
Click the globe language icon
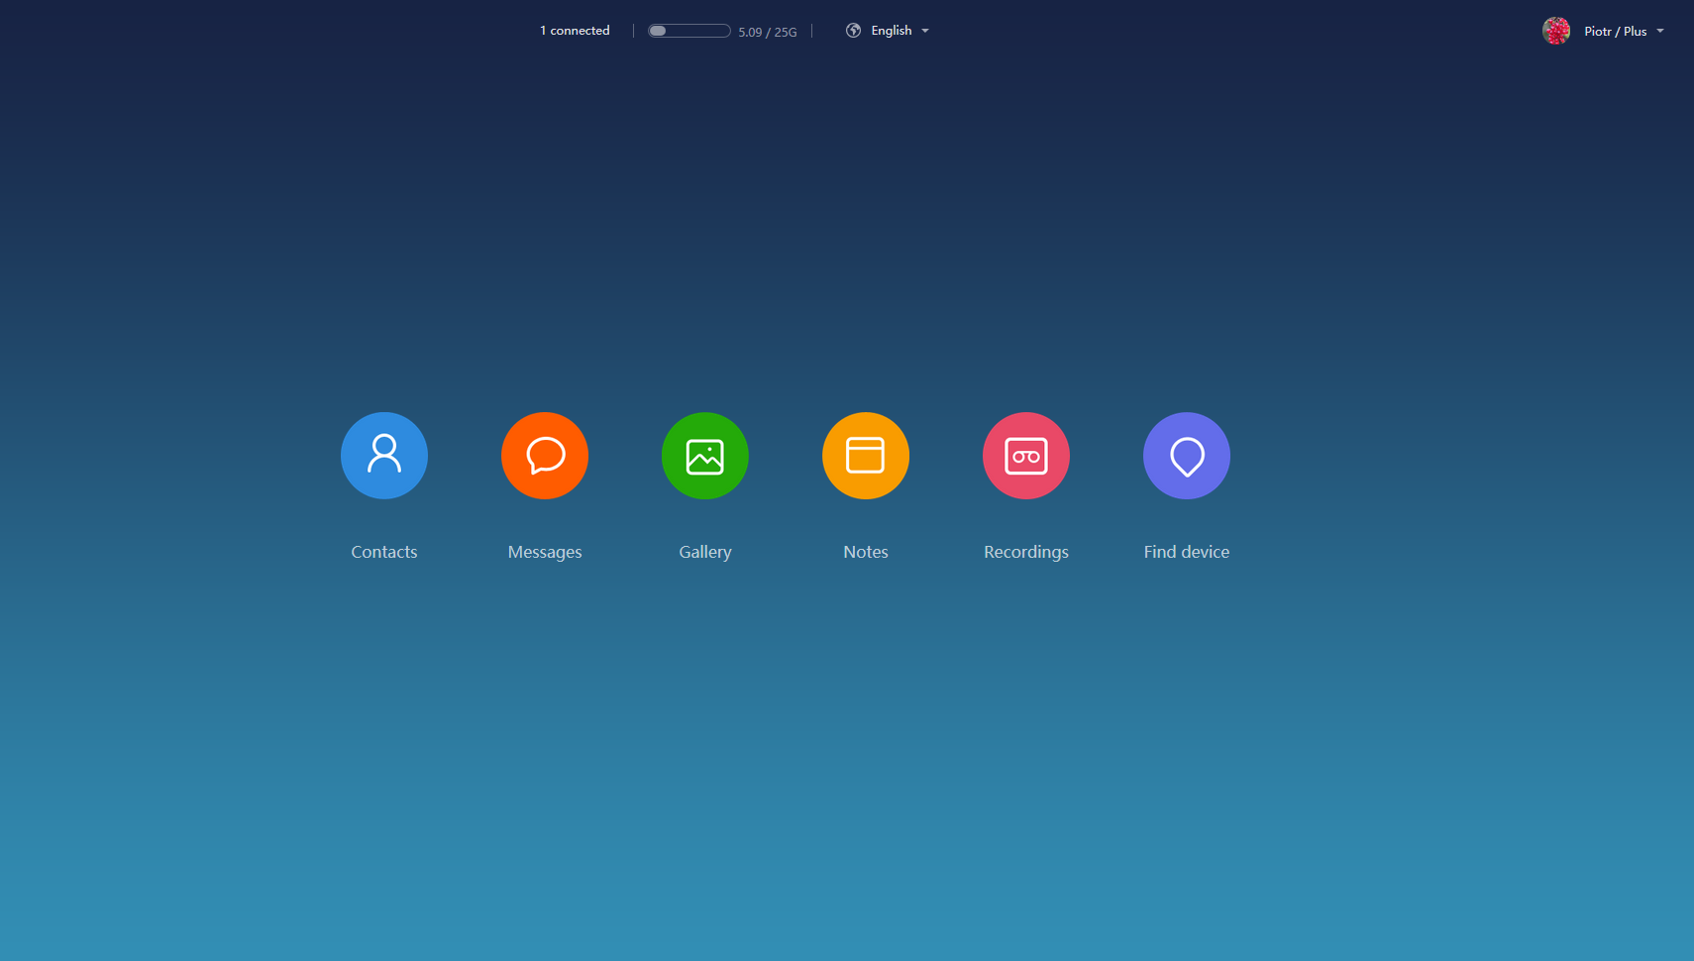coord(853,31)
